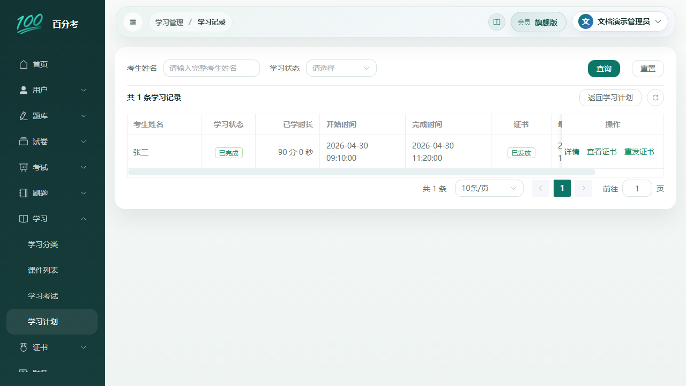Click the 学习记录 breadcrumb text

click(x=211, y=22)
